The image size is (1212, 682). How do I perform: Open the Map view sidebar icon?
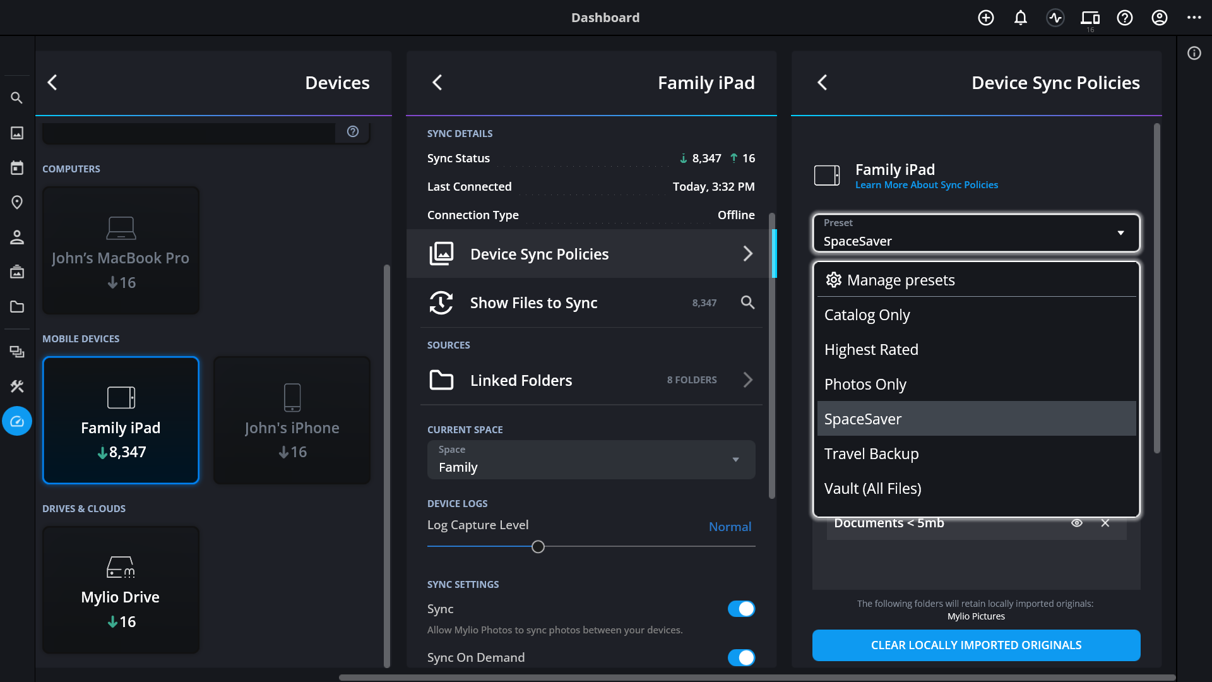[17, 202]
